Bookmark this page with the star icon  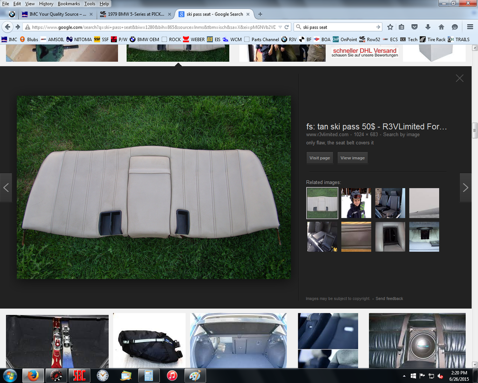pyautogui.click(x=390, y=27)
